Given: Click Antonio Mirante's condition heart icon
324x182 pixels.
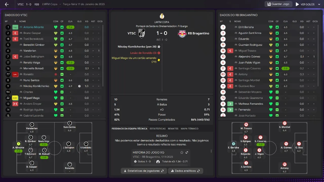Looking at the screenshot, I should [56, 27].
